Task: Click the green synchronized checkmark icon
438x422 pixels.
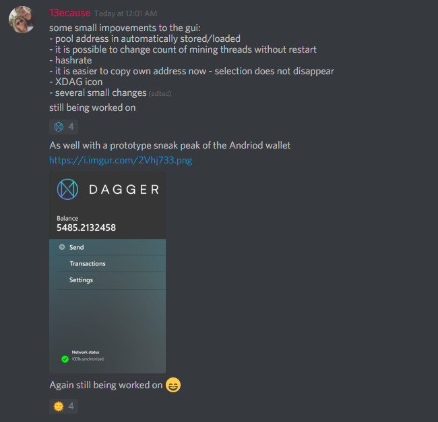Action: (65, 359)
